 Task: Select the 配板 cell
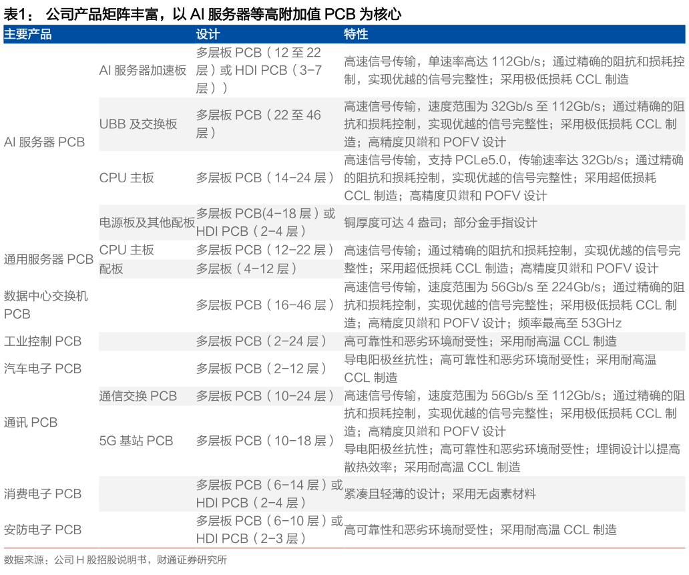click(x=110, y=270)
